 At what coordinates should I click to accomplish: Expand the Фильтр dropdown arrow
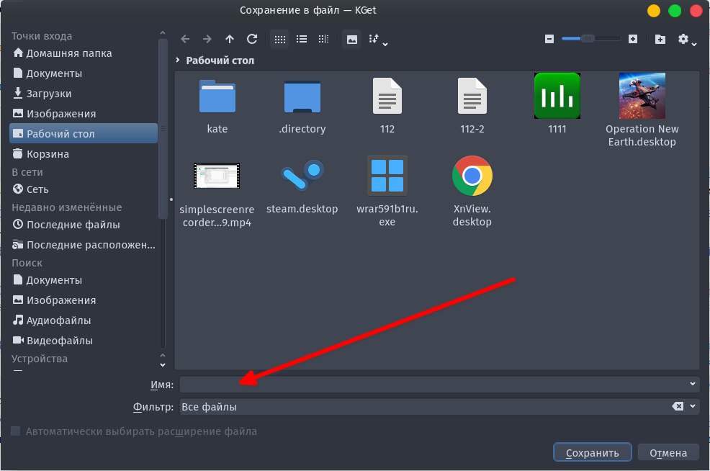pyautogui.click(x=693, y=406)
